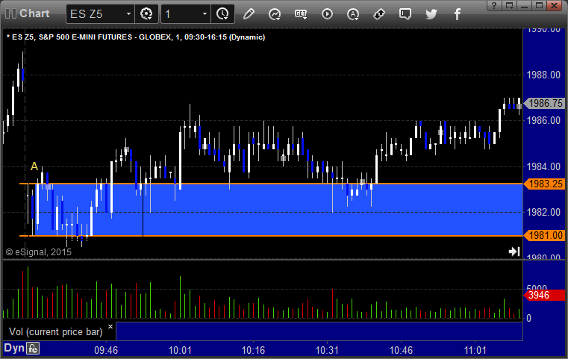Open the alerts circled-A icon menu

(353, 14)
